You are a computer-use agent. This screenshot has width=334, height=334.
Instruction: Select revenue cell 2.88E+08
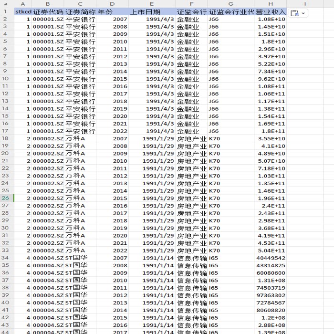pyautogui.click(x=271, y=325)
